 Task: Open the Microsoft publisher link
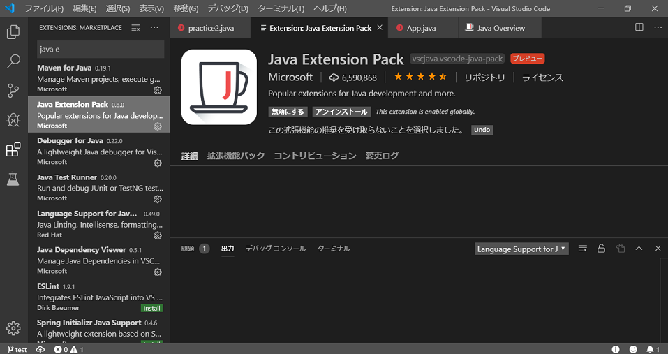click(290, 77)
